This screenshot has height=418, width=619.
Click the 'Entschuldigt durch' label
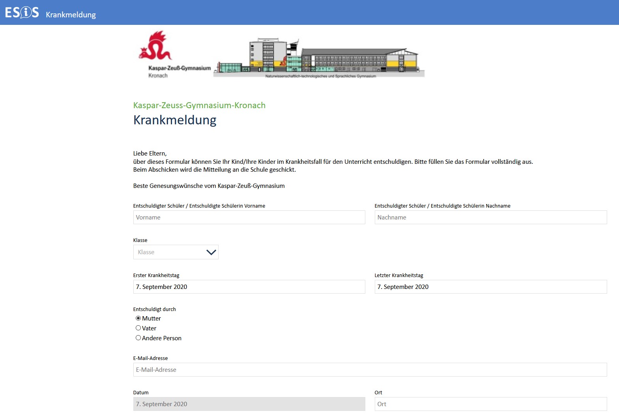click(x=154, y=309)
